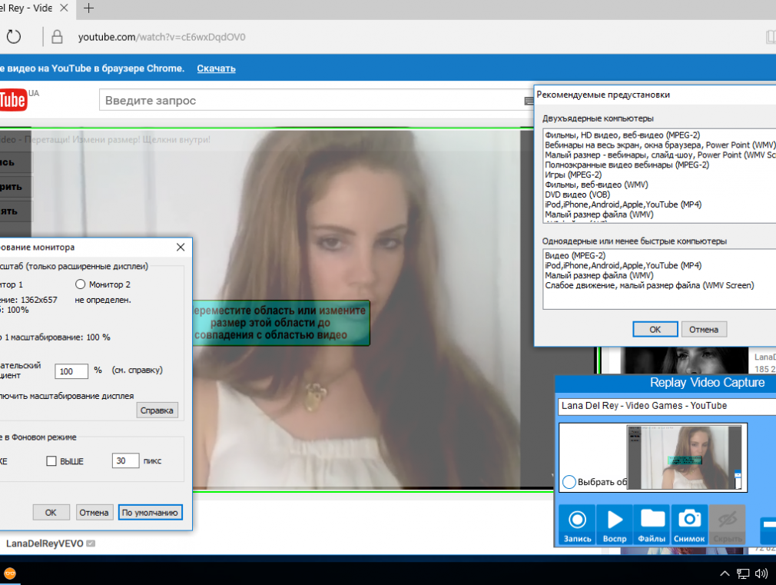Open network icon in system tray

pyautogui.click(x=743, y=573)
